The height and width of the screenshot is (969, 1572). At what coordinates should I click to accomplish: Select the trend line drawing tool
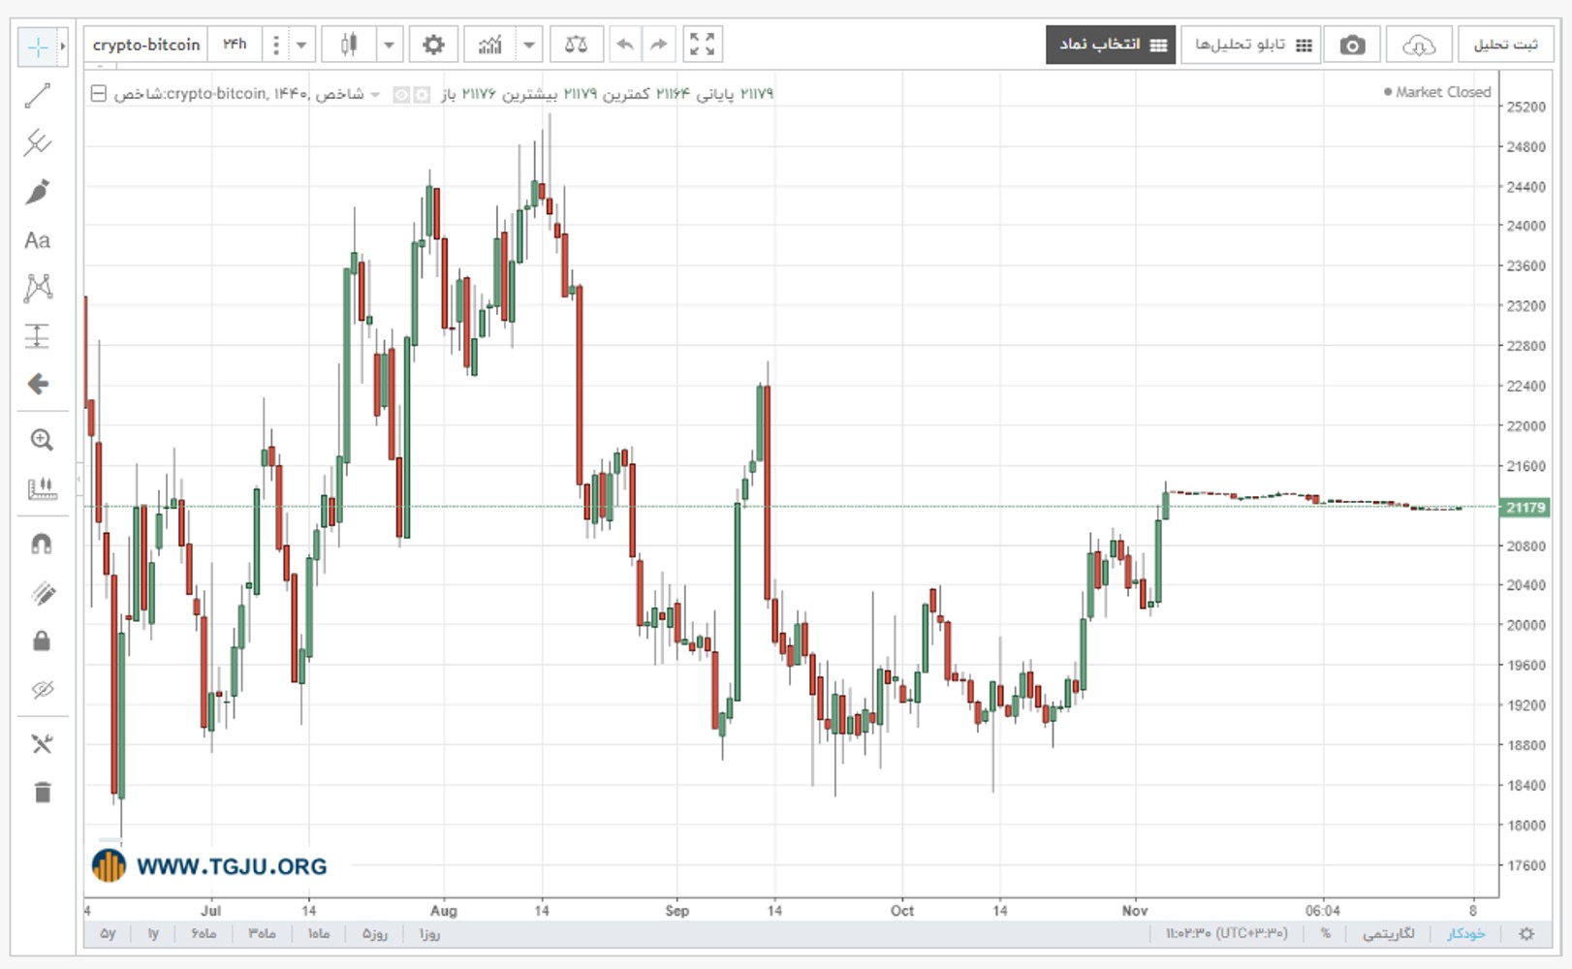[38, 95]
